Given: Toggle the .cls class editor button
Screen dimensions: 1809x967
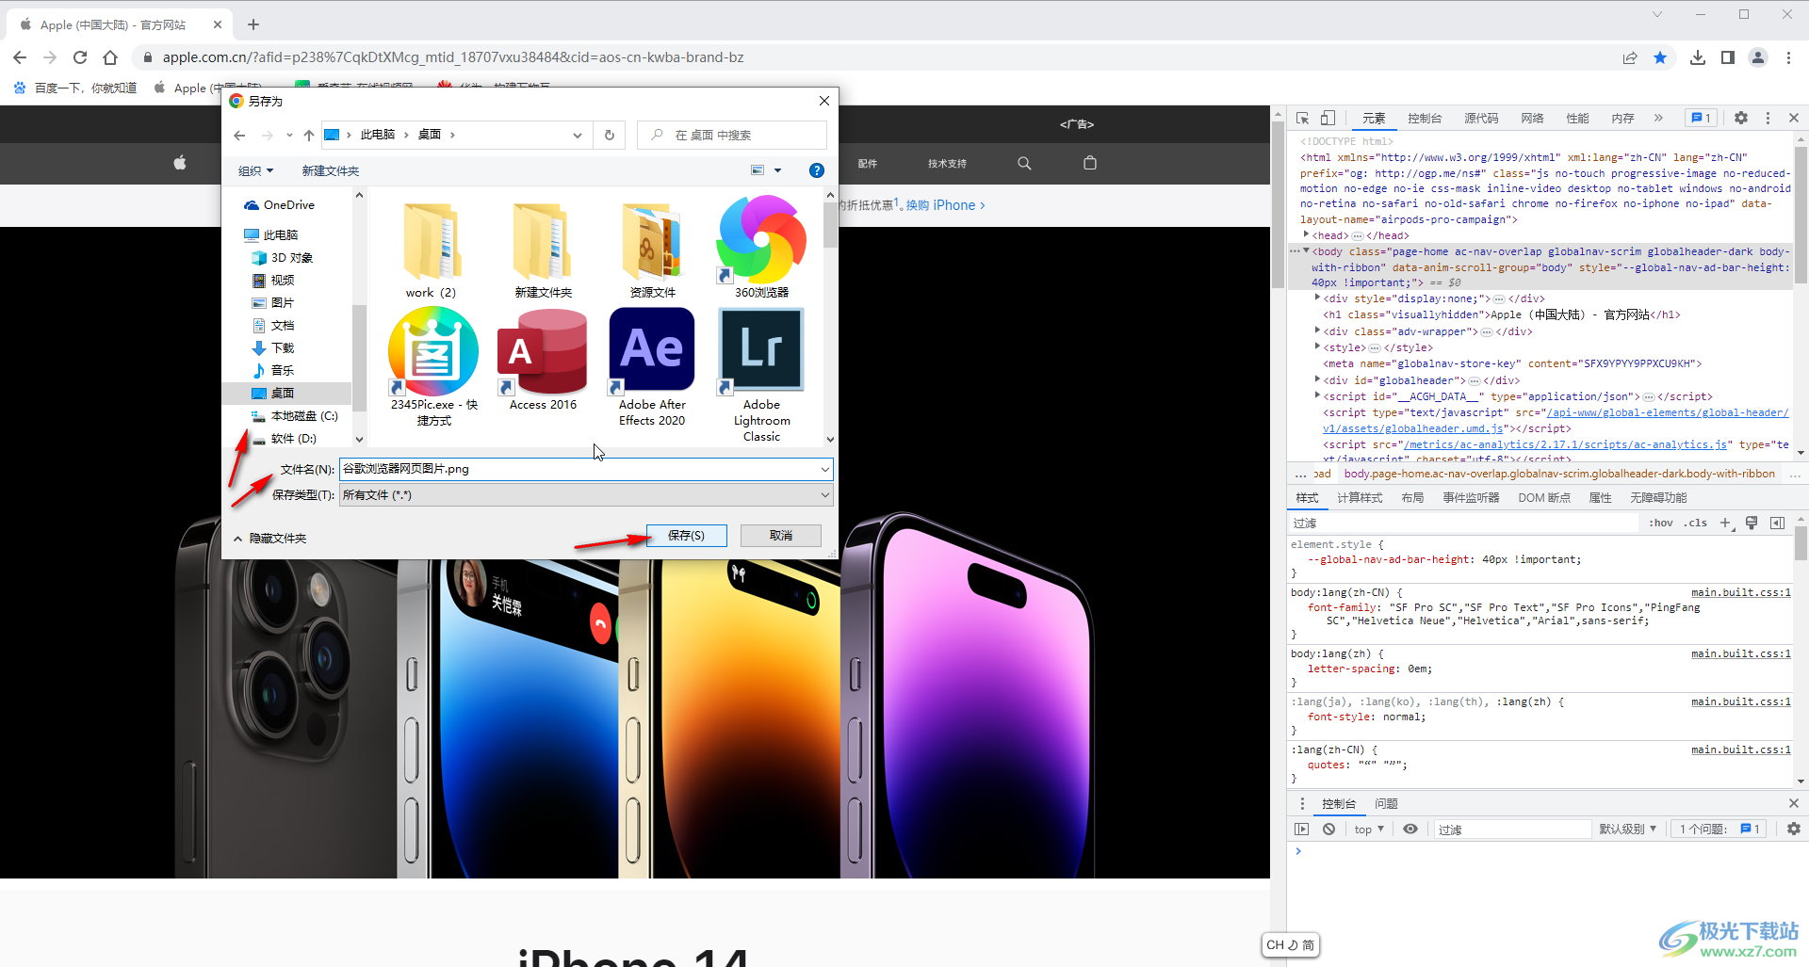Looking at the screenshot, I should (1697, 523).
